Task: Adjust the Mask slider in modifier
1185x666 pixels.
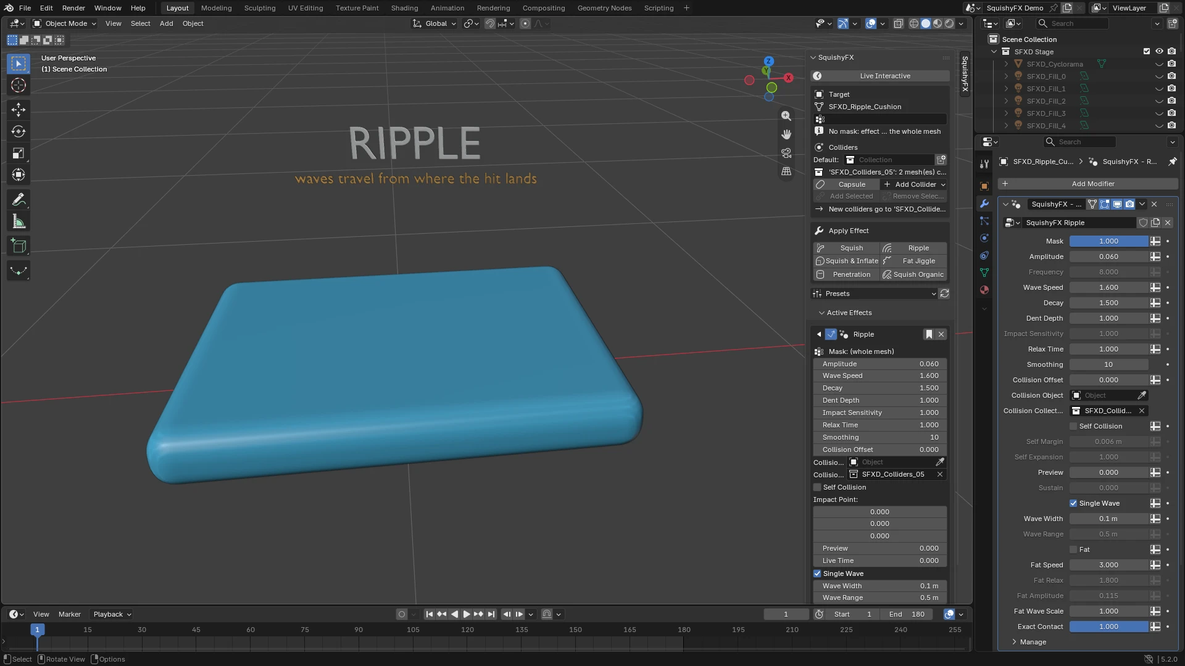Action: (x=1108, y=241)
